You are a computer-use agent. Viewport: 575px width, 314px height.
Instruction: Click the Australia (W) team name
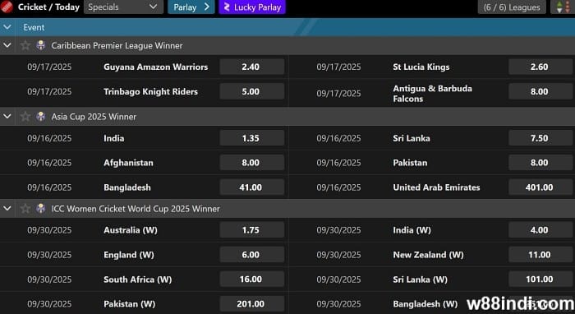pos(130,230)
